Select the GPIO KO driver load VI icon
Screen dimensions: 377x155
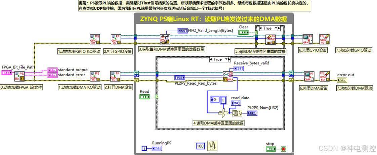point(94,39)
